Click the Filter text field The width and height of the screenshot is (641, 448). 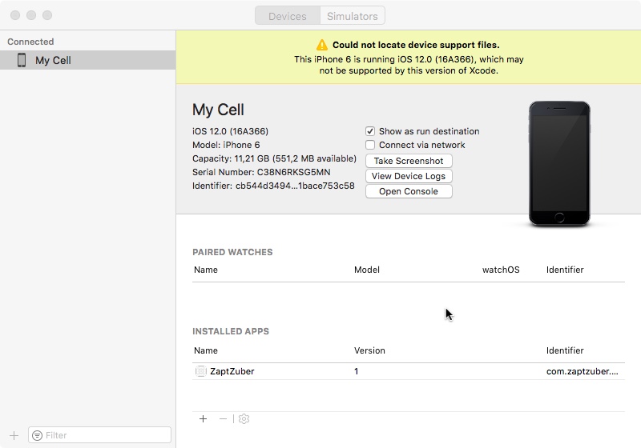tap(104, 435)
